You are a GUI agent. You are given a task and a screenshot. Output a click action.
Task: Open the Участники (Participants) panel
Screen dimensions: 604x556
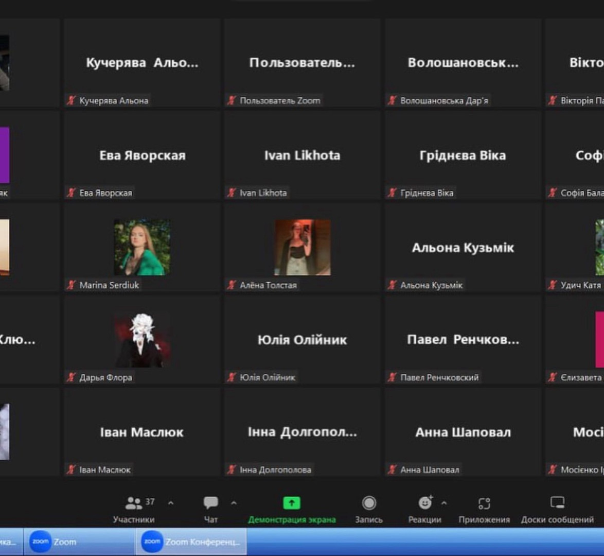coord(134,503)
